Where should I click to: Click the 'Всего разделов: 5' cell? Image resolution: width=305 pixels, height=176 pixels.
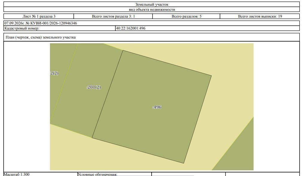click(186, 16)
